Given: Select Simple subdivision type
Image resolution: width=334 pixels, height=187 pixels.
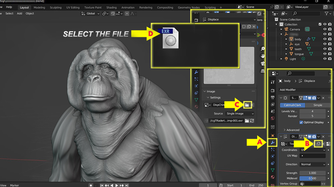Looking at the screenshot, I should coord(318,105).
